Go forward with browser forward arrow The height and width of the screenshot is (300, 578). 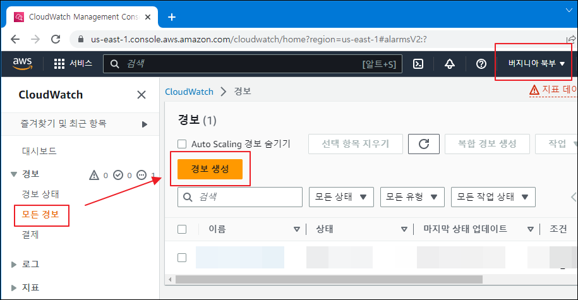point(35,39)
